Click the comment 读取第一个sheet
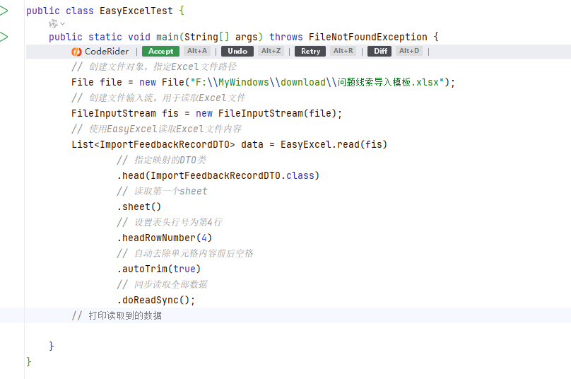 pos(162,192)
